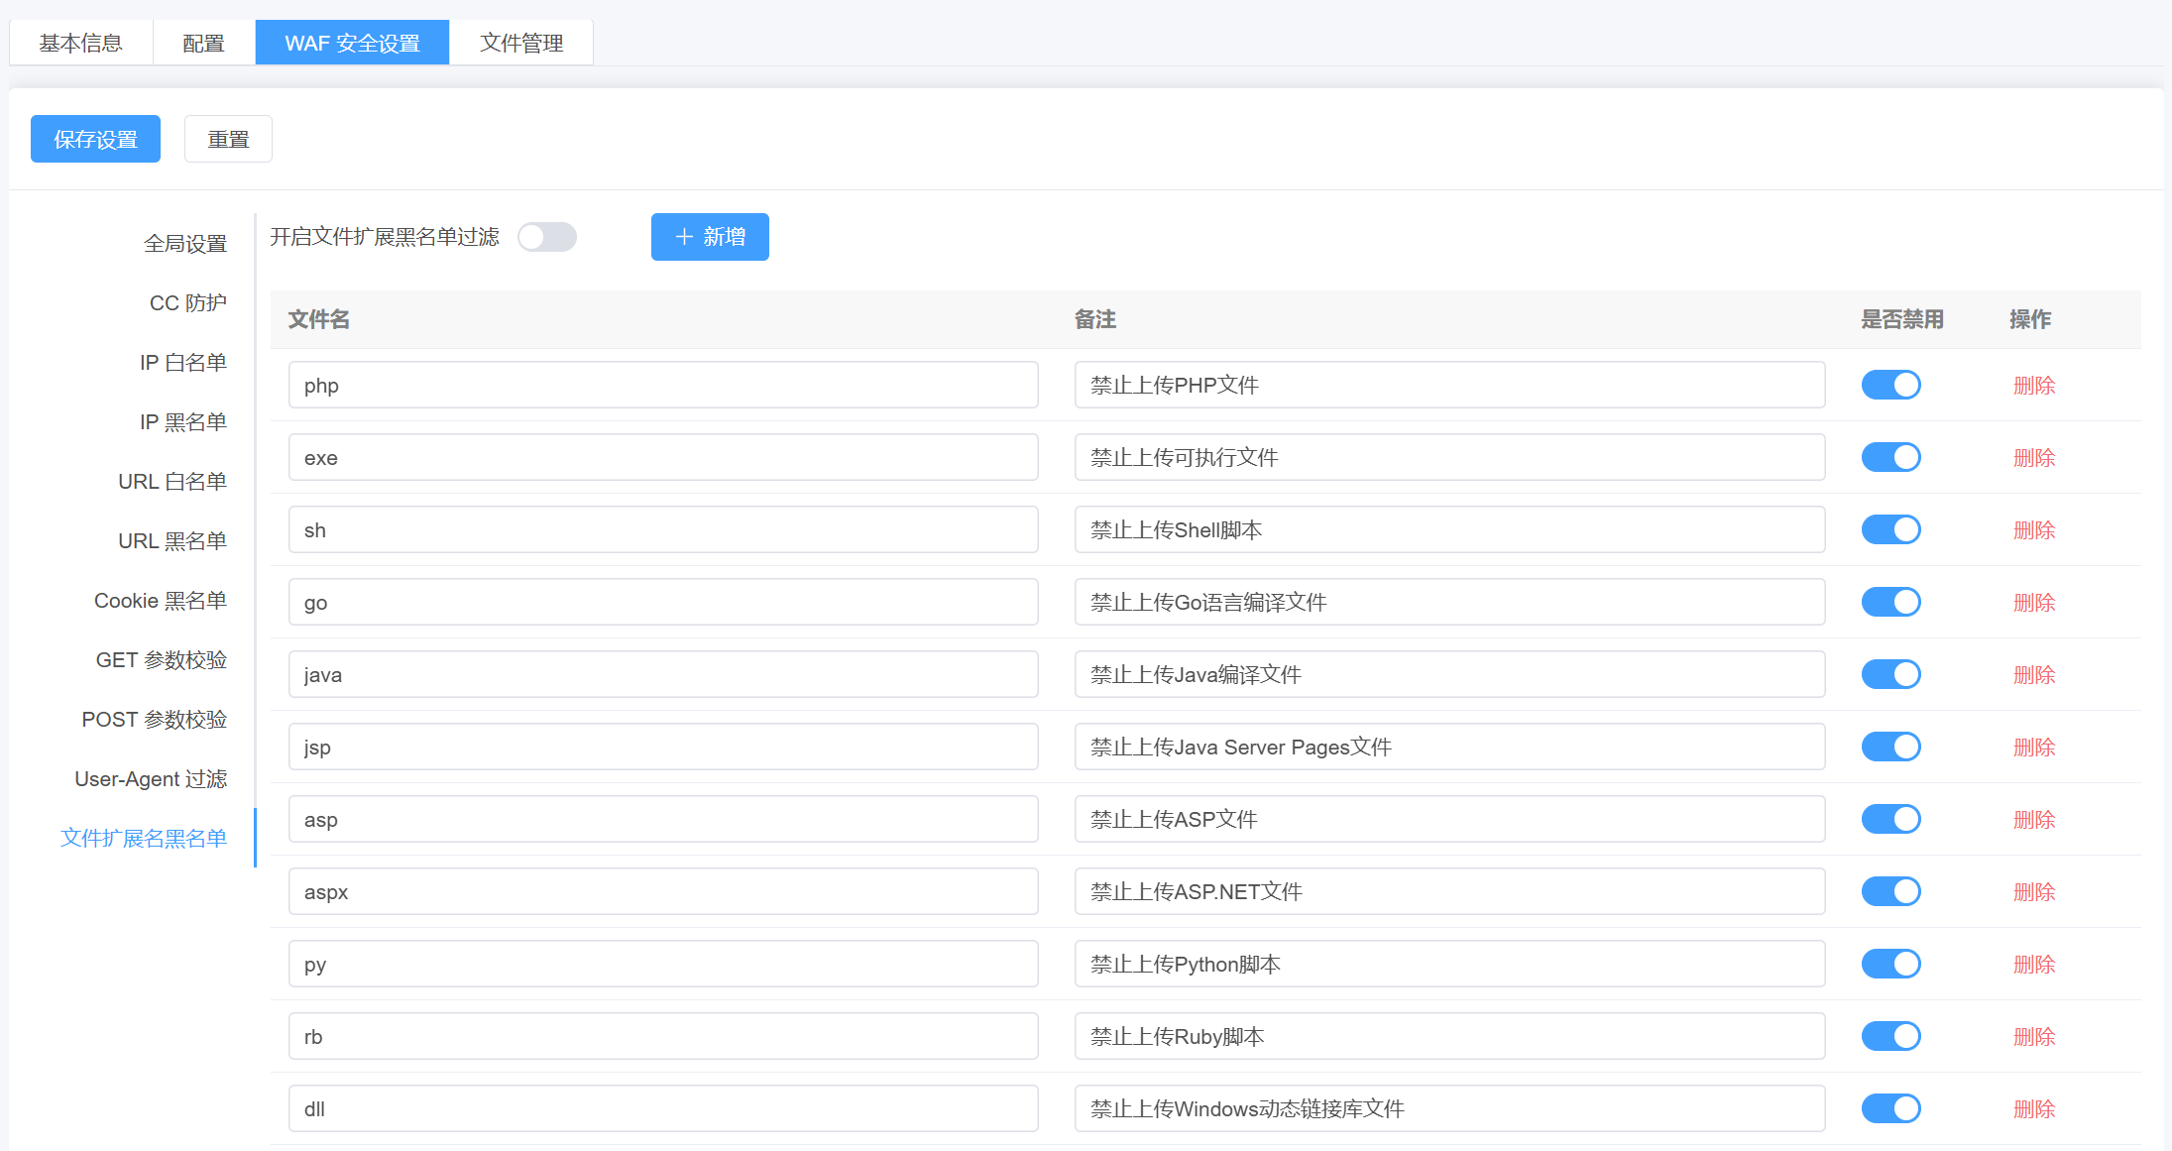Click the 保存设置 button
Image resolution: width=2172 pixels, height=1151 pixels.
click(x=95, y=139)
